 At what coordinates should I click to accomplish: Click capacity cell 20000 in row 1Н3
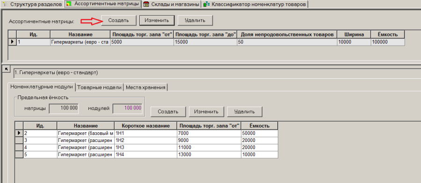pos(259,147)
